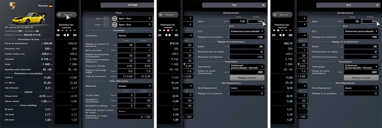Open hamburger menu on Test sheet with Appui 160
Viewport: 382px width, 128px height.
point(263,5)
